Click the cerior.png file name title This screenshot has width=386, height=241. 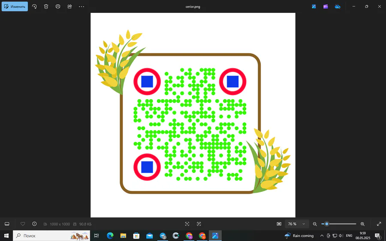(x=193, y=6)
